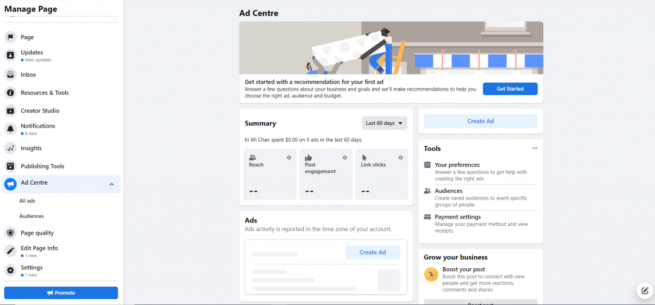655x305 pixels.
Task: Click the Resources & Tools info icon
Action: (x=10, y=93)
